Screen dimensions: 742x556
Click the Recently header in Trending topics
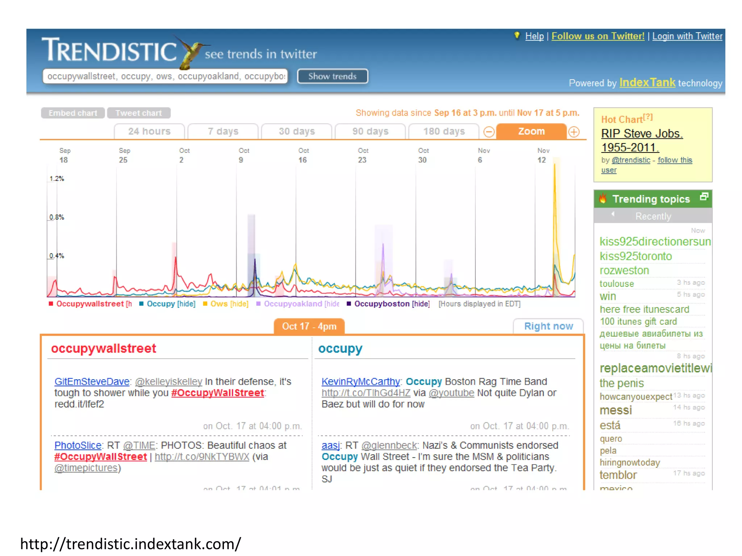click(653, 216)
